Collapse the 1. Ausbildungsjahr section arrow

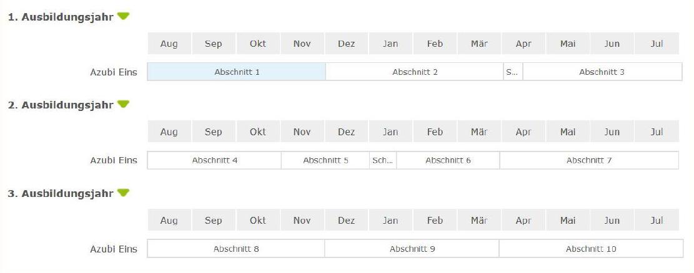tap(123, 16)
